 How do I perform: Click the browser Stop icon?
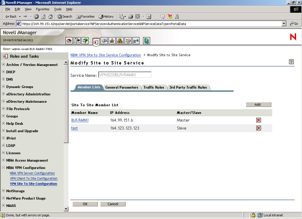tap(36, 16)
